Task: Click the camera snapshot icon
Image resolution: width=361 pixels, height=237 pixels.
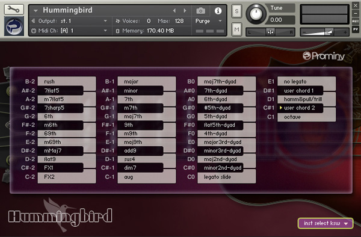Action: [x=200, y=11]
